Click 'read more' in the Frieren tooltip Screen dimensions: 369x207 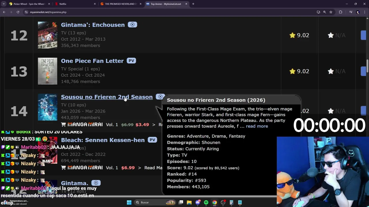click(x=257, y=126)
